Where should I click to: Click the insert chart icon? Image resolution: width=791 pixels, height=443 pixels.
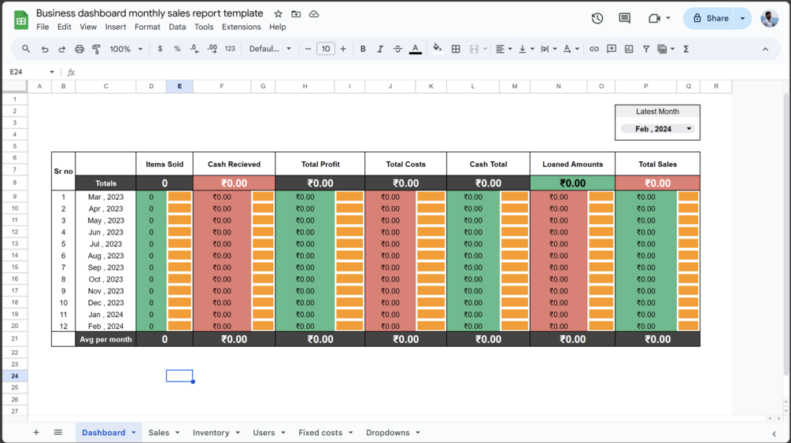click(629, 49)
